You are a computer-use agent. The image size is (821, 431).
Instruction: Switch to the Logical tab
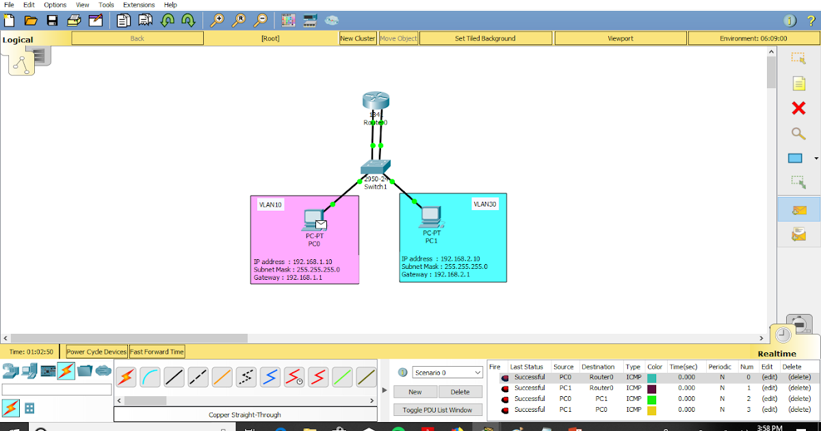pyautogui.click(x=18, y=39)
